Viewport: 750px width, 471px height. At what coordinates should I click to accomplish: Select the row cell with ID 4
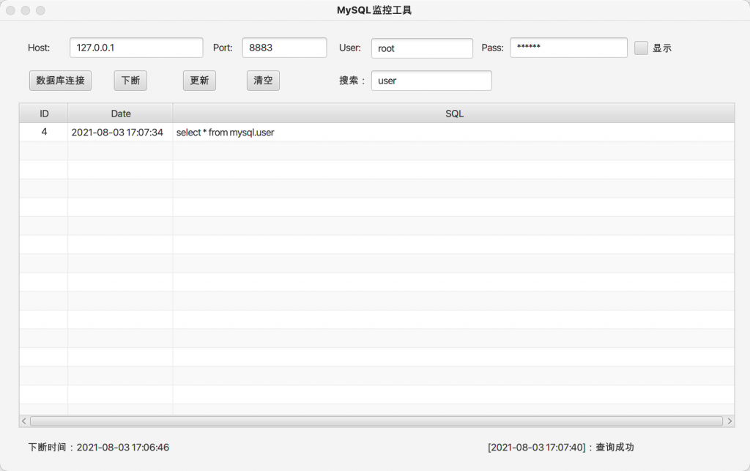click(44, 132)
